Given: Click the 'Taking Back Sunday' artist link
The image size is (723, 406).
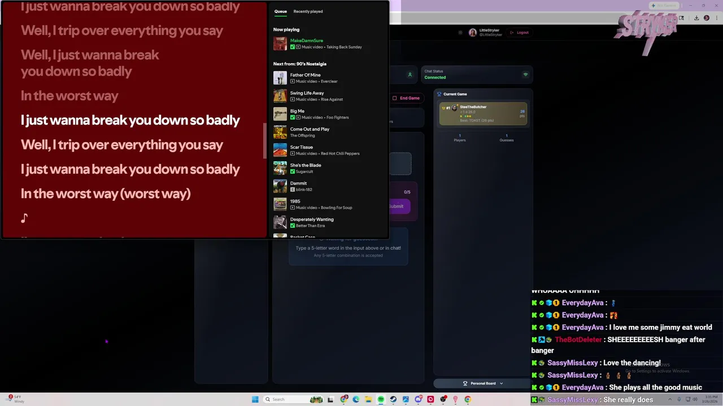Looking at the screenshot, I should coord(344,47).
